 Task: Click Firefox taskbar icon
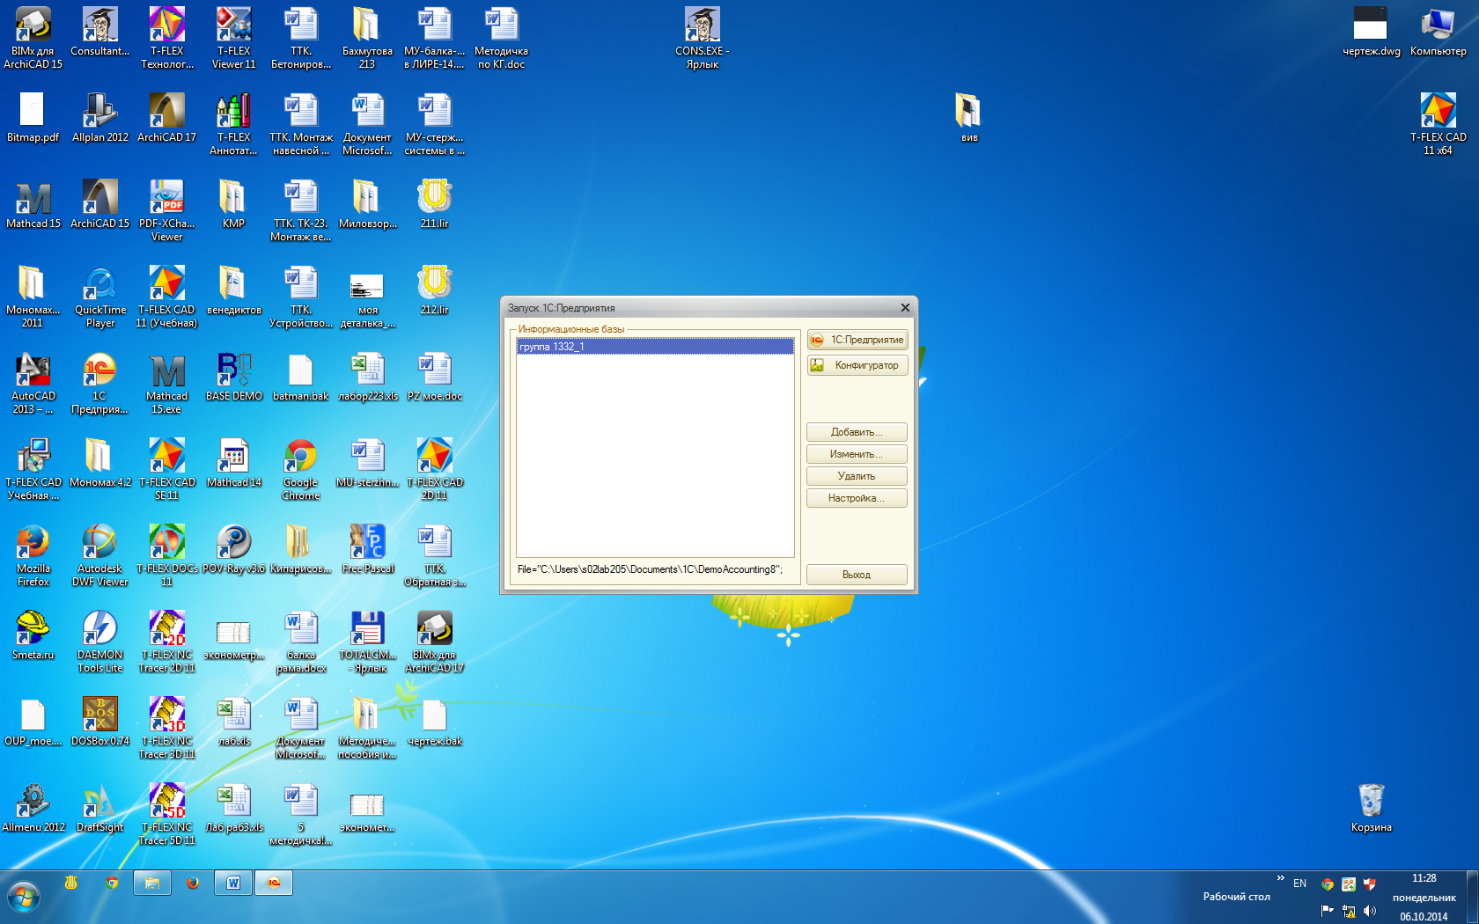click(193, 883)
